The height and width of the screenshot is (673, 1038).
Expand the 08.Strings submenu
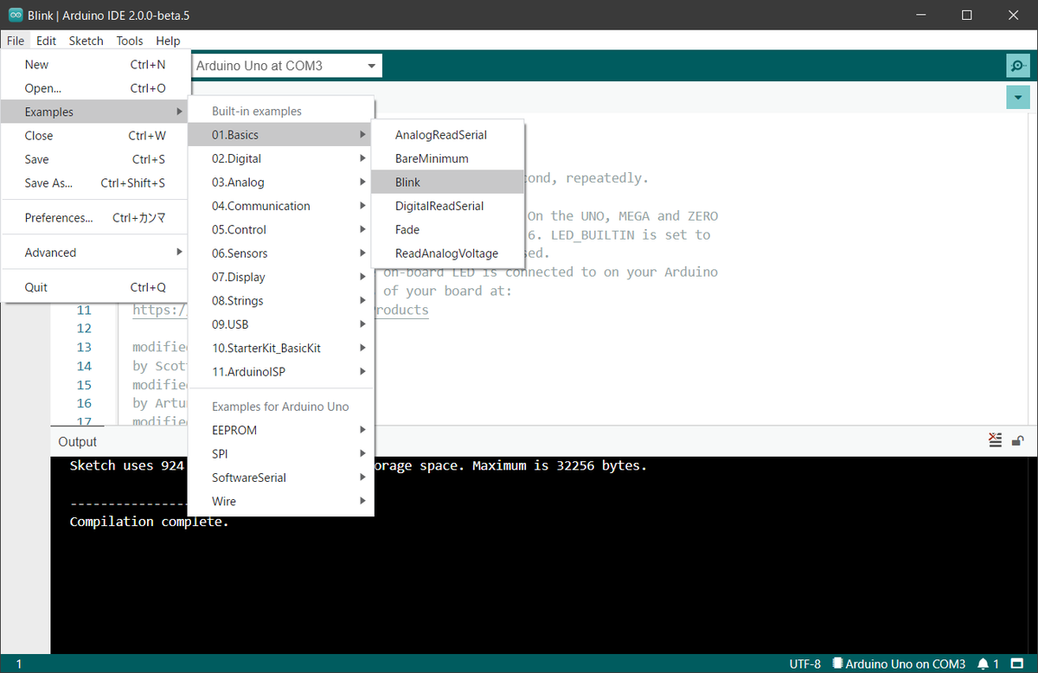[x=281, y=300]
